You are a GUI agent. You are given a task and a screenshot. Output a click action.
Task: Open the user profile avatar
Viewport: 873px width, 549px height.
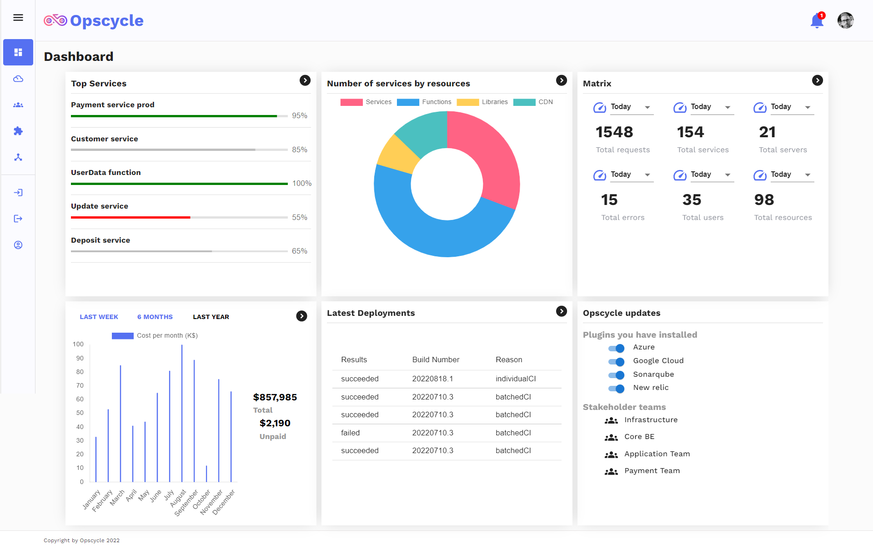[845, 20]
